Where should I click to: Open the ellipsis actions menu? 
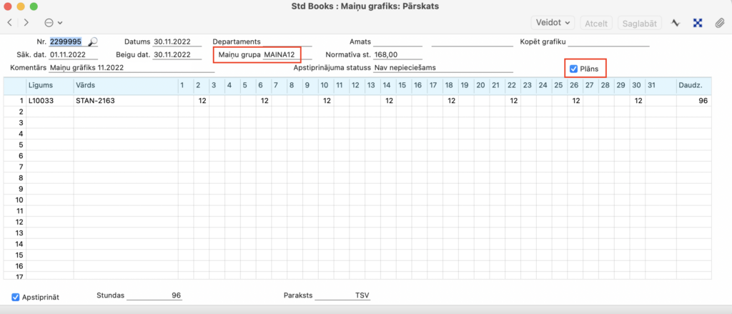click(52, 23)
